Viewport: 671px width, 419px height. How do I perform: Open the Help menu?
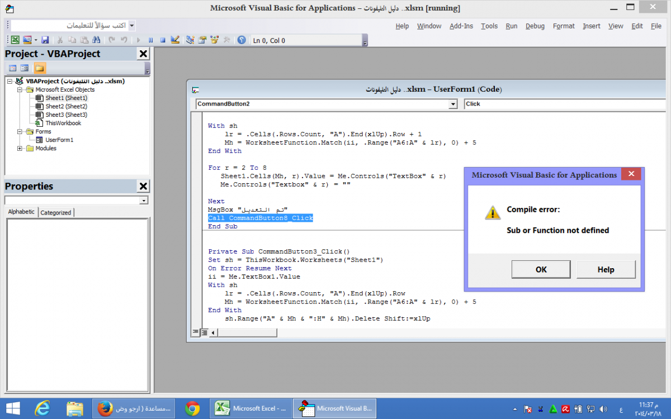(403, 26)
